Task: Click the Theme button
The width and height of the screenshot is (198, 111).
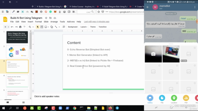Action: click(x=93, y=27)
